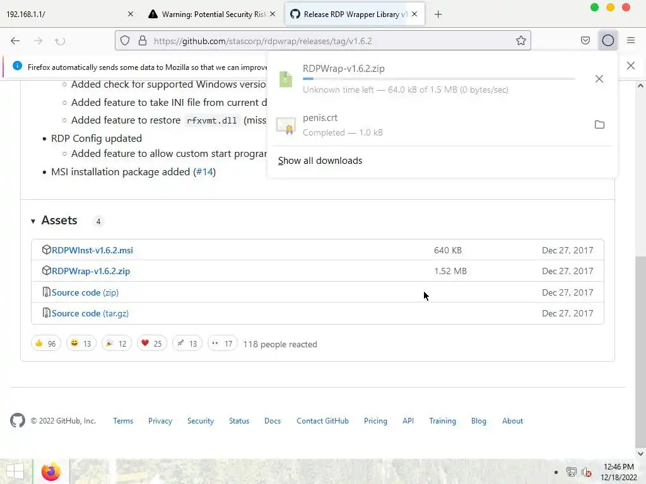Click the scrollbar up arrow
This screenshot has width=646, height=484.
click(640, 86)
